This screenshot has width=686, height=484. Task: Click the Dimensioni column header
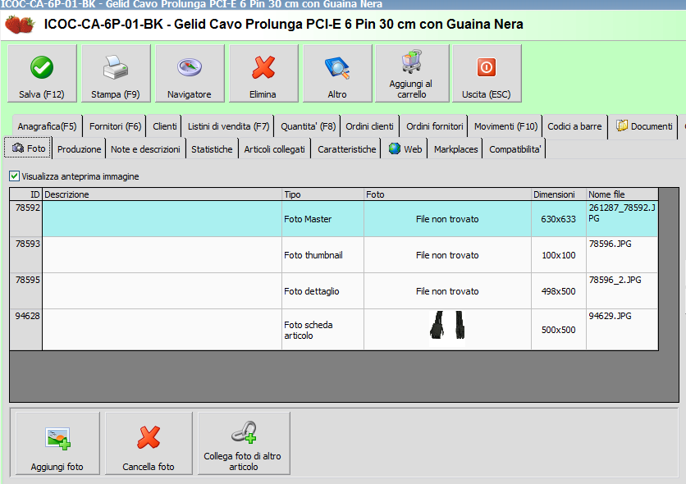point(559,194)
